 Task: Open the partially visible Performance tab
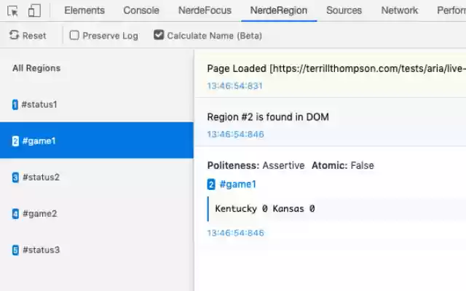(x=451, y=10)
